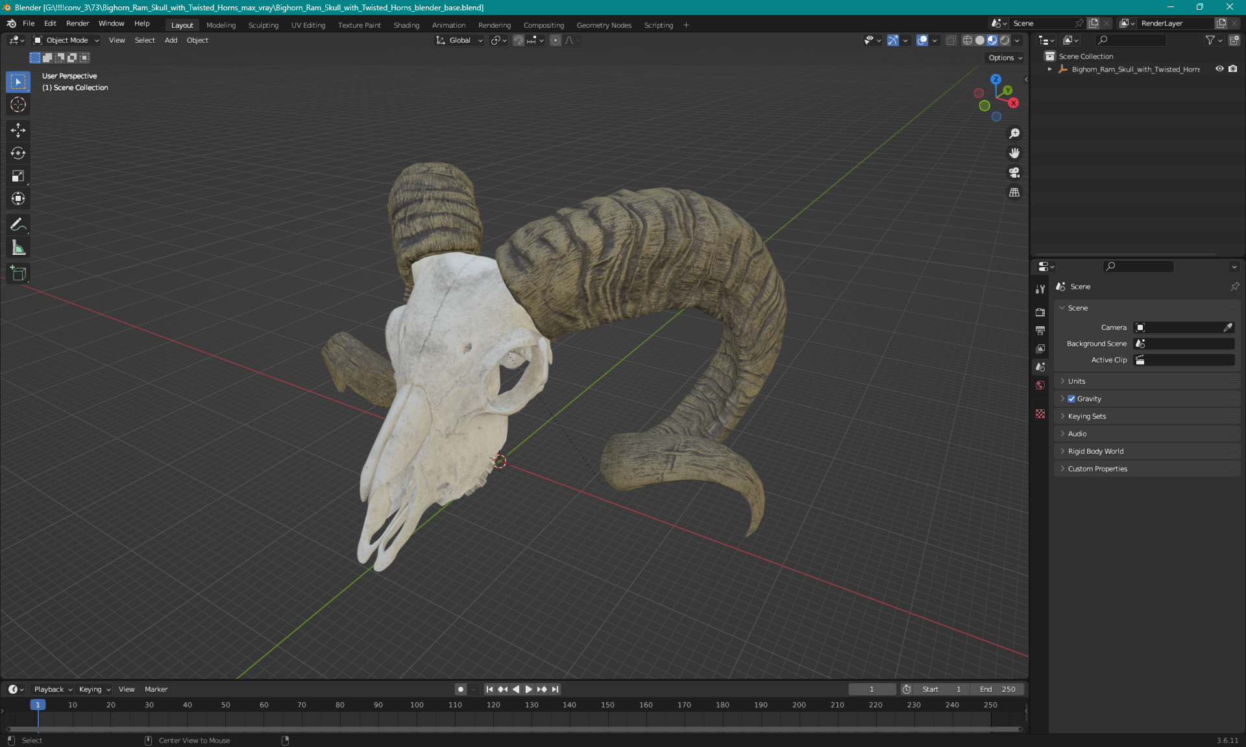The image size is (1246, 747).
Task: Click the new scene button in top bar
Action: (1094, 23)
